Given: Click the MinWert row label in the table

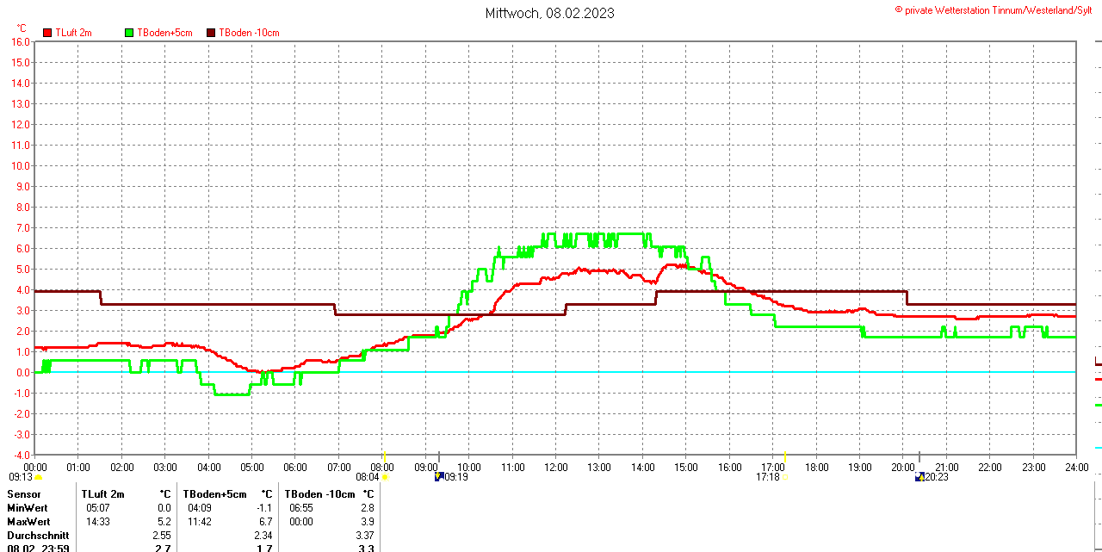Looking at the screenshot, I should 28,508.
